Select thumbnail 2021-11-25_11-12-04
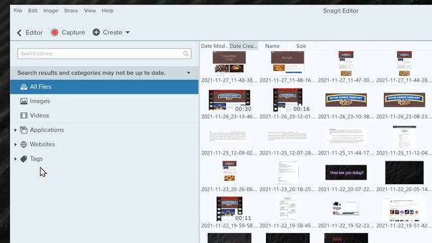This screenshot has height=243, width=432. (x=404, y=137)
